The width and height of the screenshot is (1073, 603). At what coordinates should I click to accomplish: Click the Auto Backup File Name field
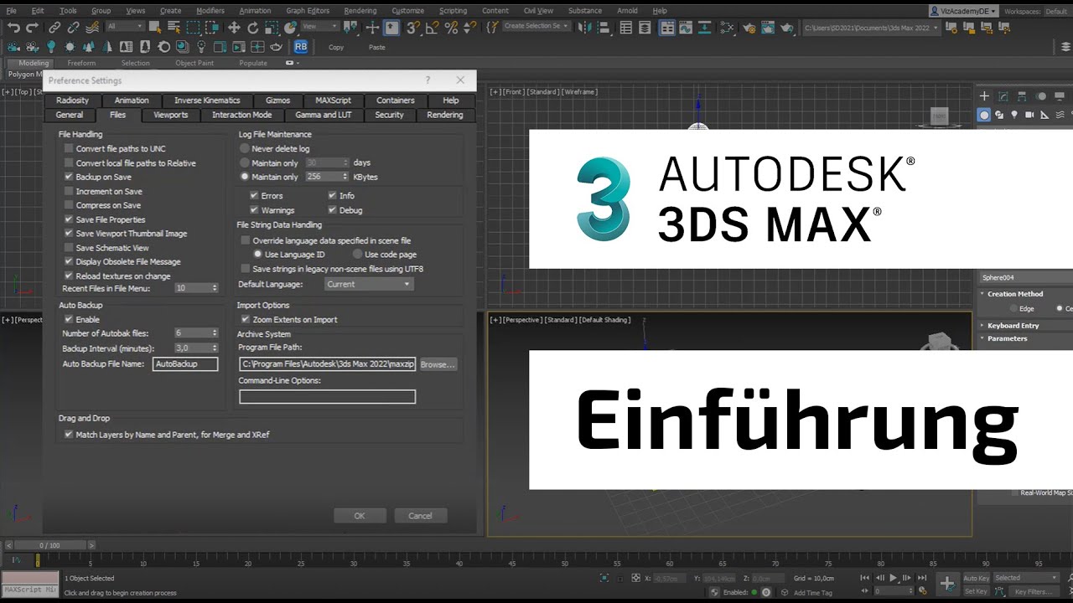(185, 364)
